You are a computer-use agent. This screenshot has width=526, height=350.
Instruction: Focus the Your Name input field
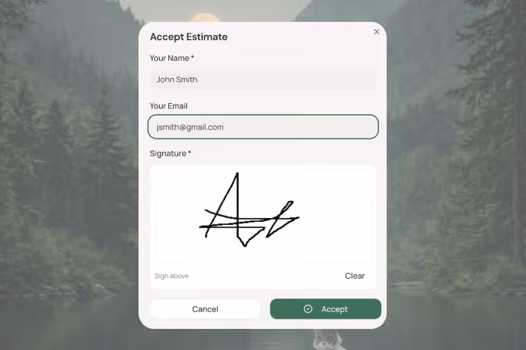point(263,80)
